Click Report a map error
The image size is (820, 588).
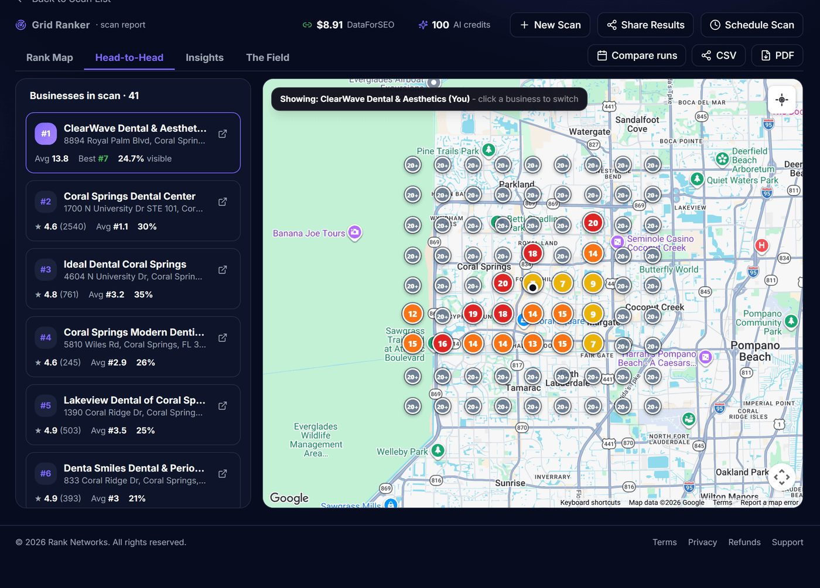769,502
